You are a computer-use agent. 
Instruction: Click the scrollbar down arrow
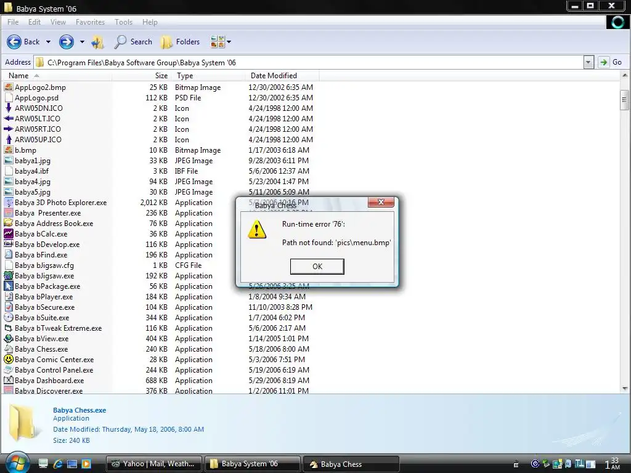pos(625,389)
